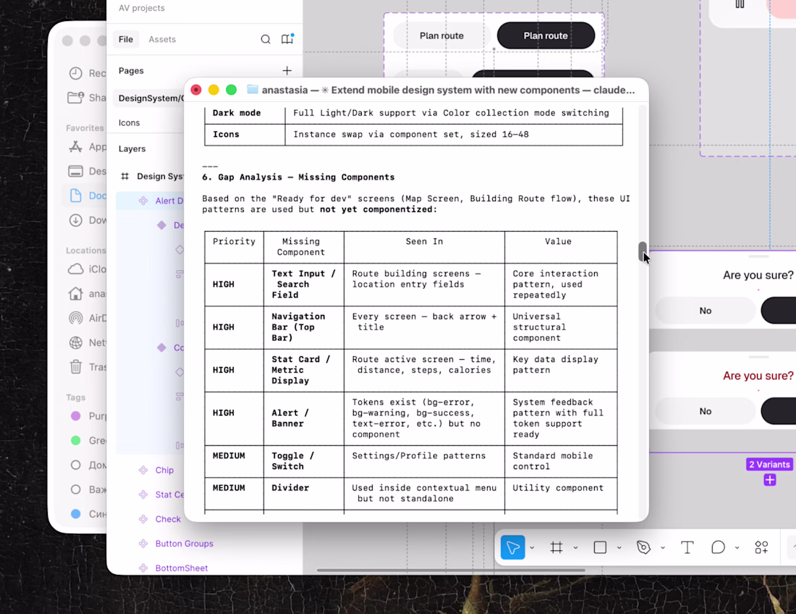Click the folder icon in terminal title bar
Screen dimensions: 796x614
(253, 89)
